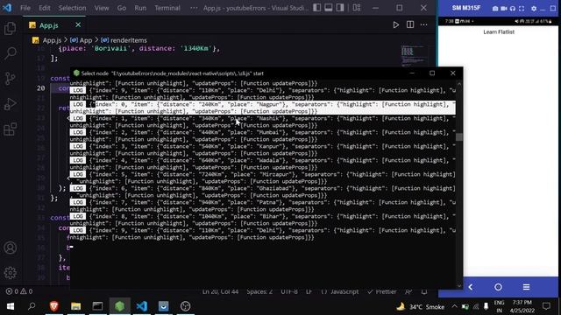Click Ln 20, Col 44 in status bar
Screen dimensions: 561x315
[220, 291]
